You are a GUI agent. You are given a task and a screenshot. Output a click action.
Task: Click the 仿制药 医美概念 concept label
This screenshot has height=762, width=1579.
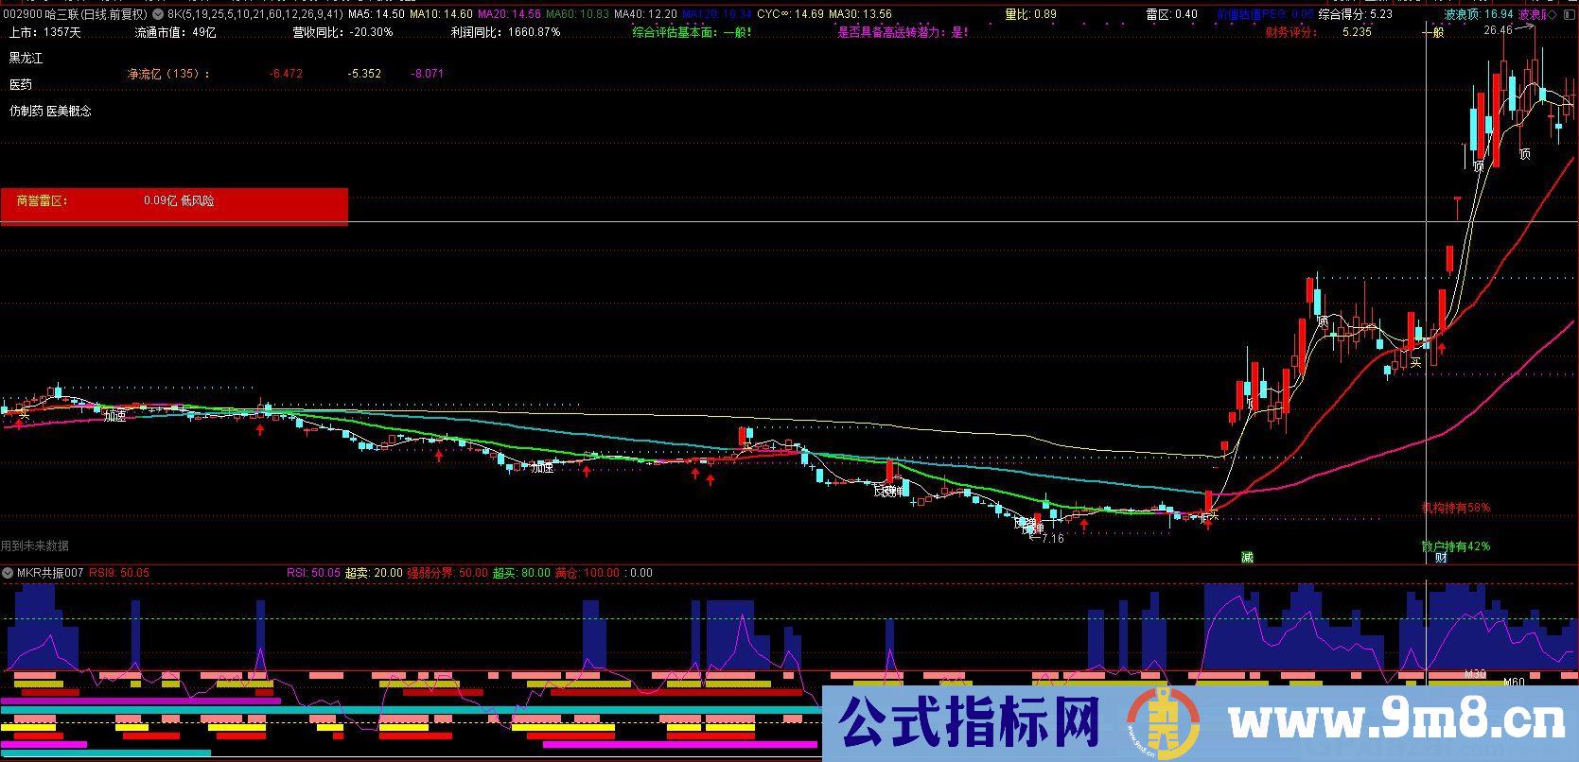click(51, 112)
